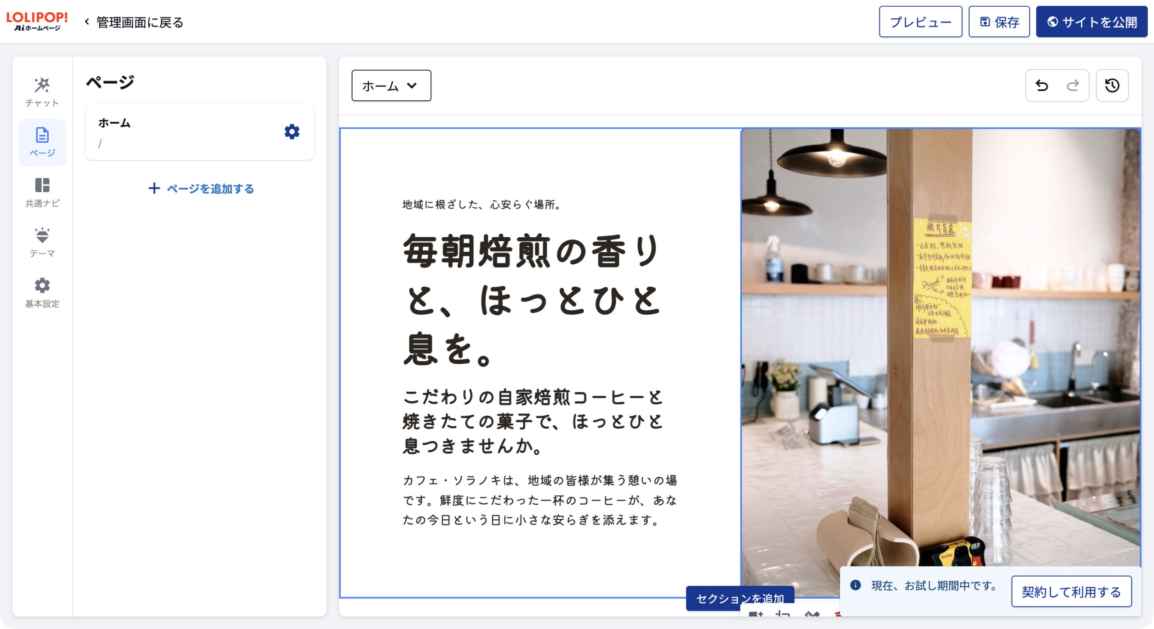This screenshot has height=629, width=1154.
Task: Click the tagline 地域に根ざした、心安らぐ場所。
Action: coord(481,204)
